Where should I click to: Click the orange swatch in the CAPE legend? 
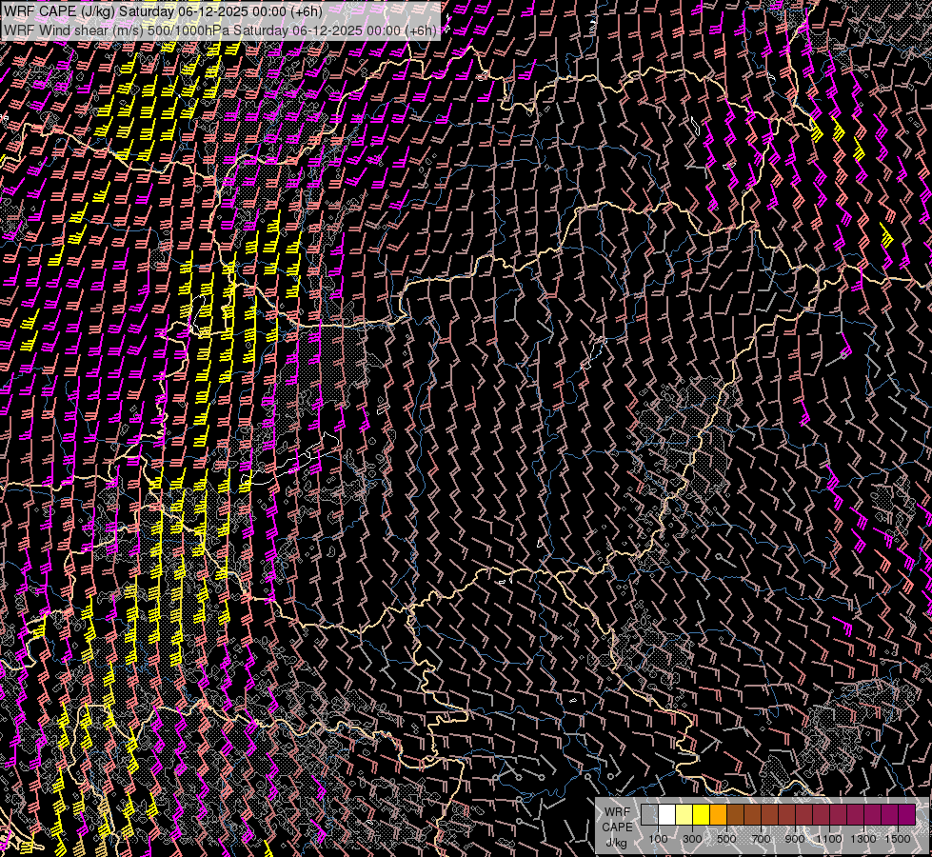[718, 814]
